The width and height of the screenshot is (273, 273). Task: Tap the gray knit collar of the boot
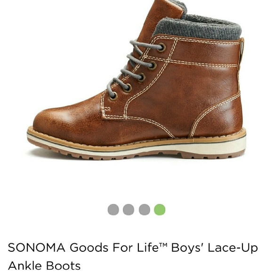click(198, 28)
